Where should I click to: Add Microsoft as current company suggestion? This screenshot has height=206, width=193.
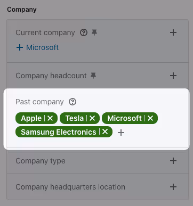[x=37, y=47]
